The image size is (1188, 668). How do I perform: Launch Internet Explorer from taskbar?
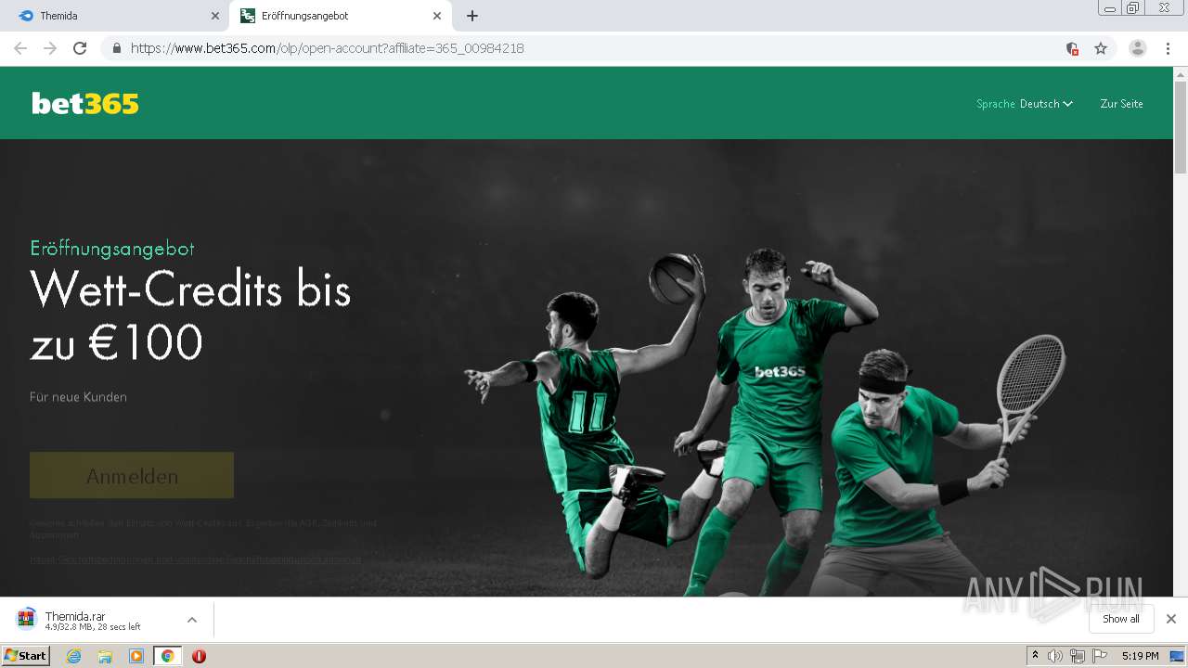[x=73, y=656]
